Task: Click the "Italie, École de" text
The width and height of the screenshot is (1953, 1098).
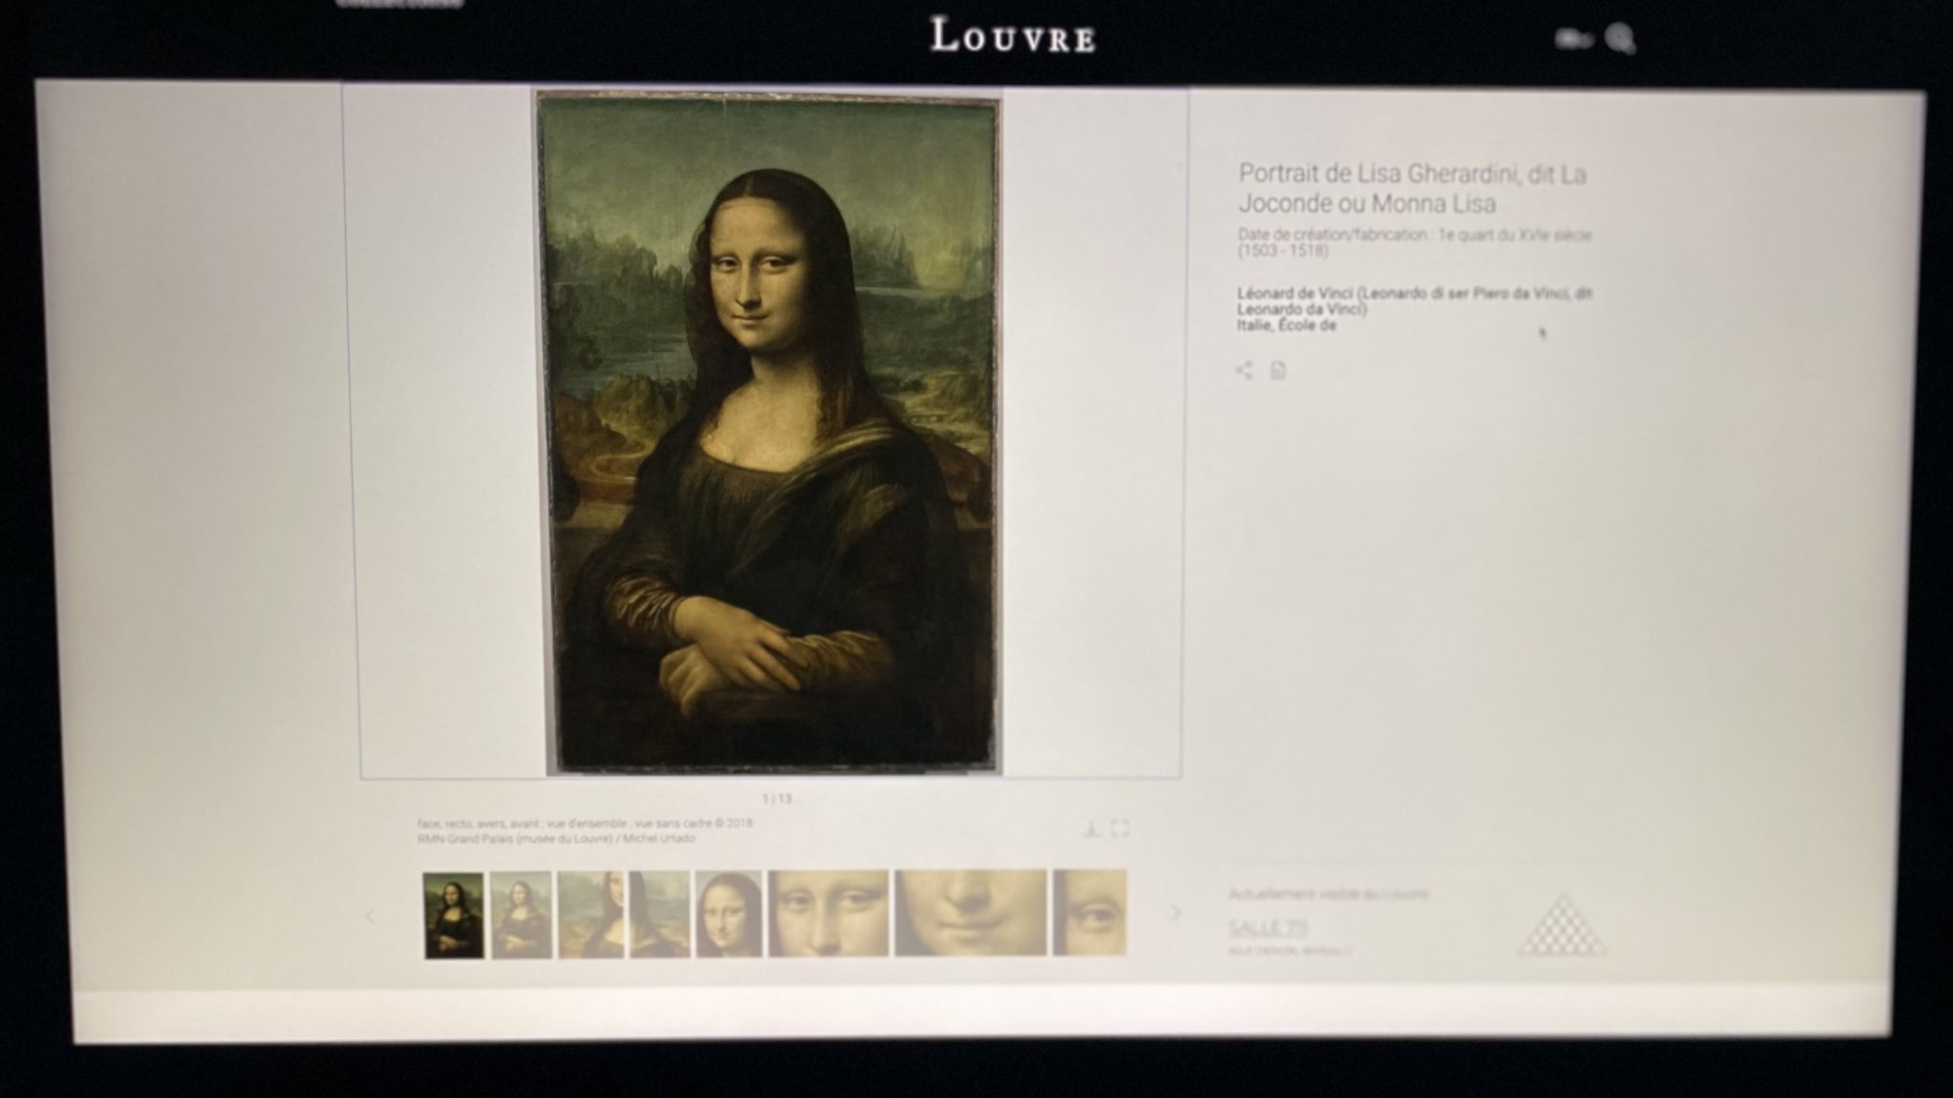Action: (x=1286, y=326)
